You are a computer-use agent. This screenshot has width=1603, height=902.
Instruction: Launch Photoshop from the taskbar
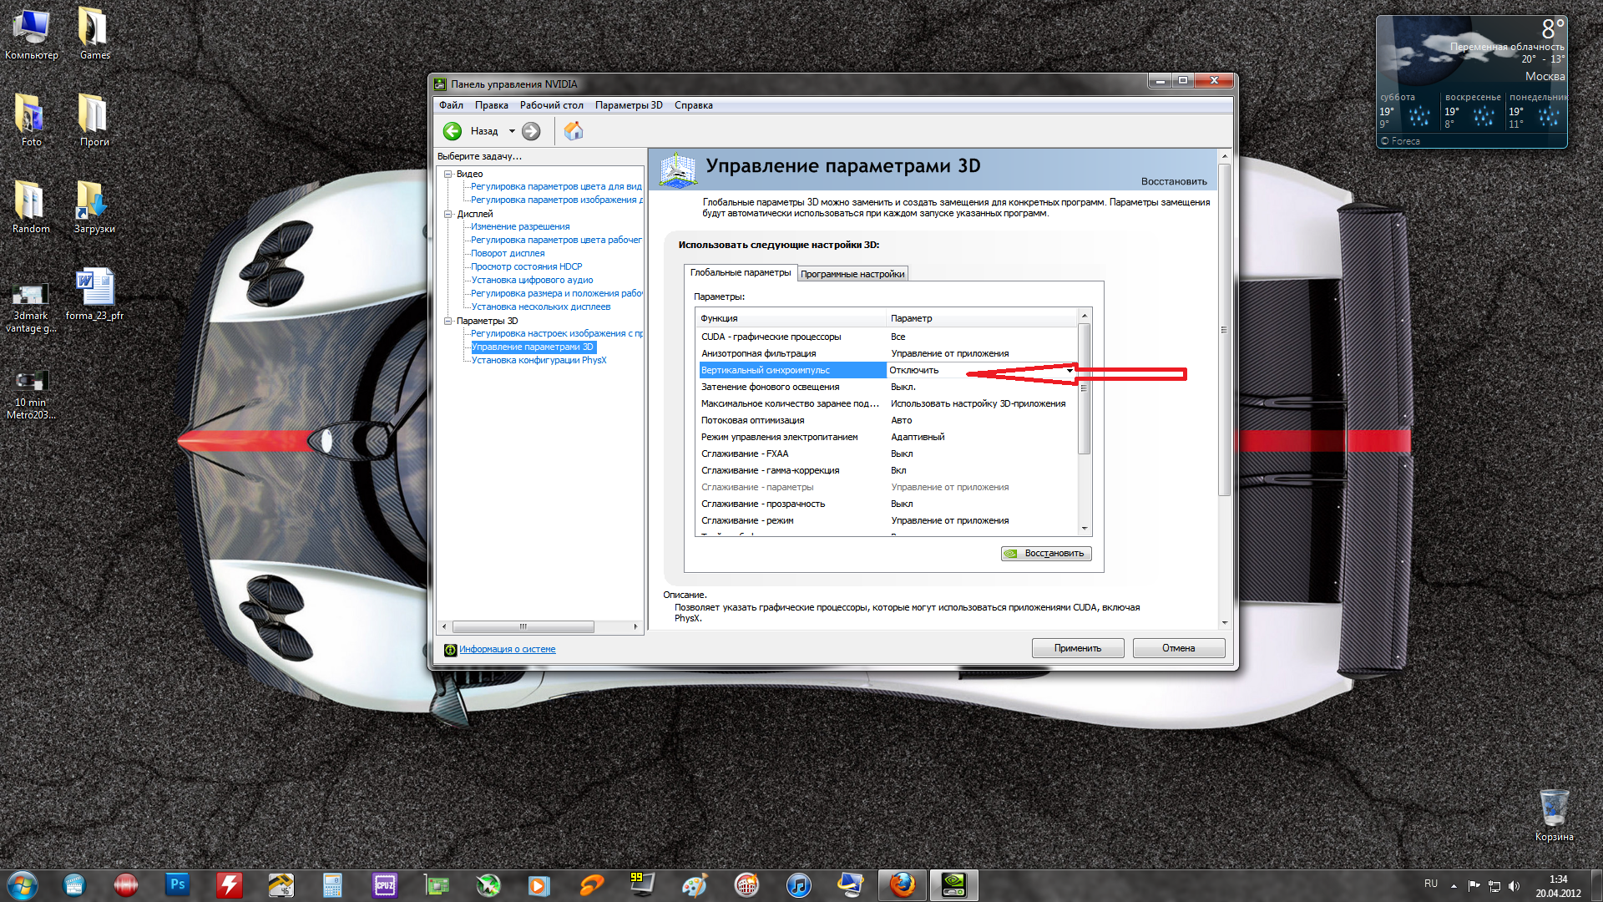(177, 884)
